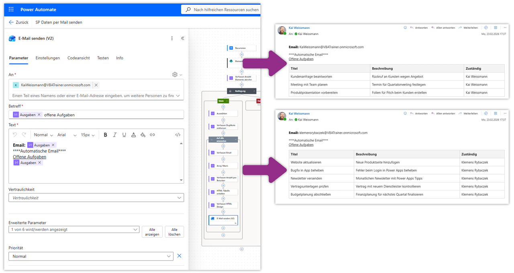Add emoji reaction in the KaiWeissmann@VBATrainer email
Image resolution: width=514 pixels, height=273 pixels.
click(405, 28)
